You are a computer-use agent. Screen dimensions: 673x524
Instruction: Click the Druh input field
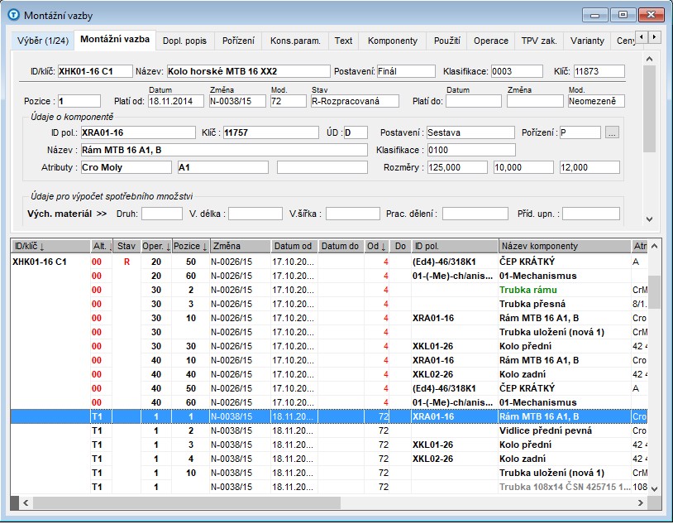pyautogui.click(x=162, y=214)
